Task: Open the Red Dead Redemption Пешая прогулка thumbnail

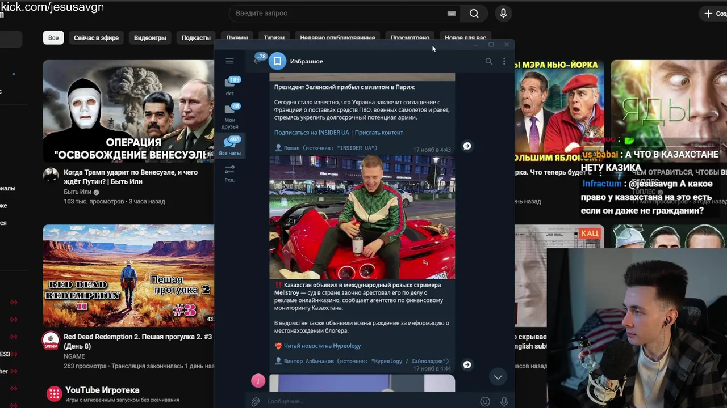Action: click(128, 275)
